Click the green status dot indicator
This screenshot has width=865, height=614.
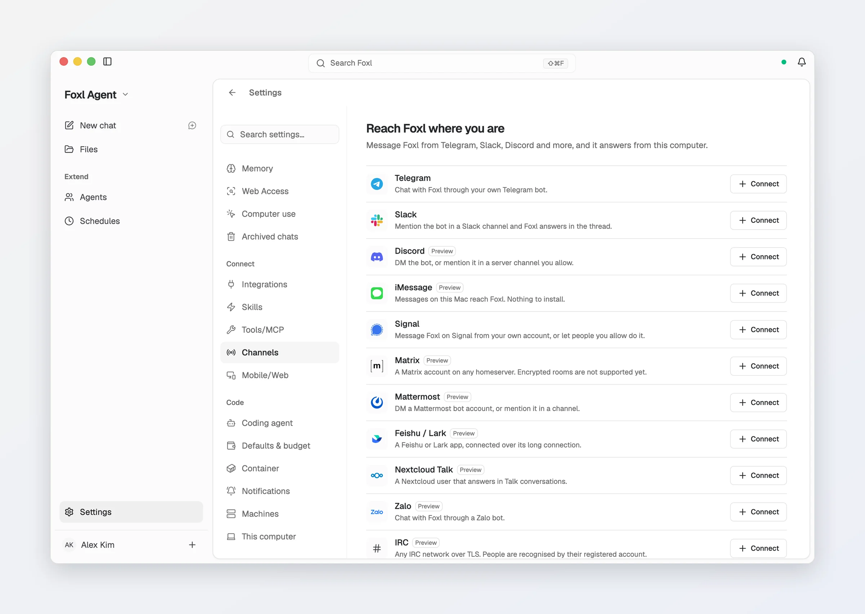pos(784,62)
